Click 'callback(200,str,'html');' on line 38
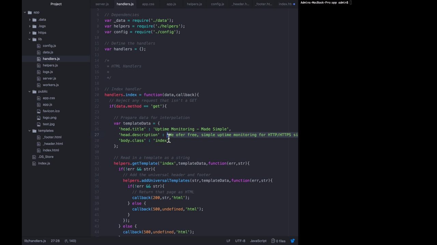The image size is (437, 245). (161, 198)
